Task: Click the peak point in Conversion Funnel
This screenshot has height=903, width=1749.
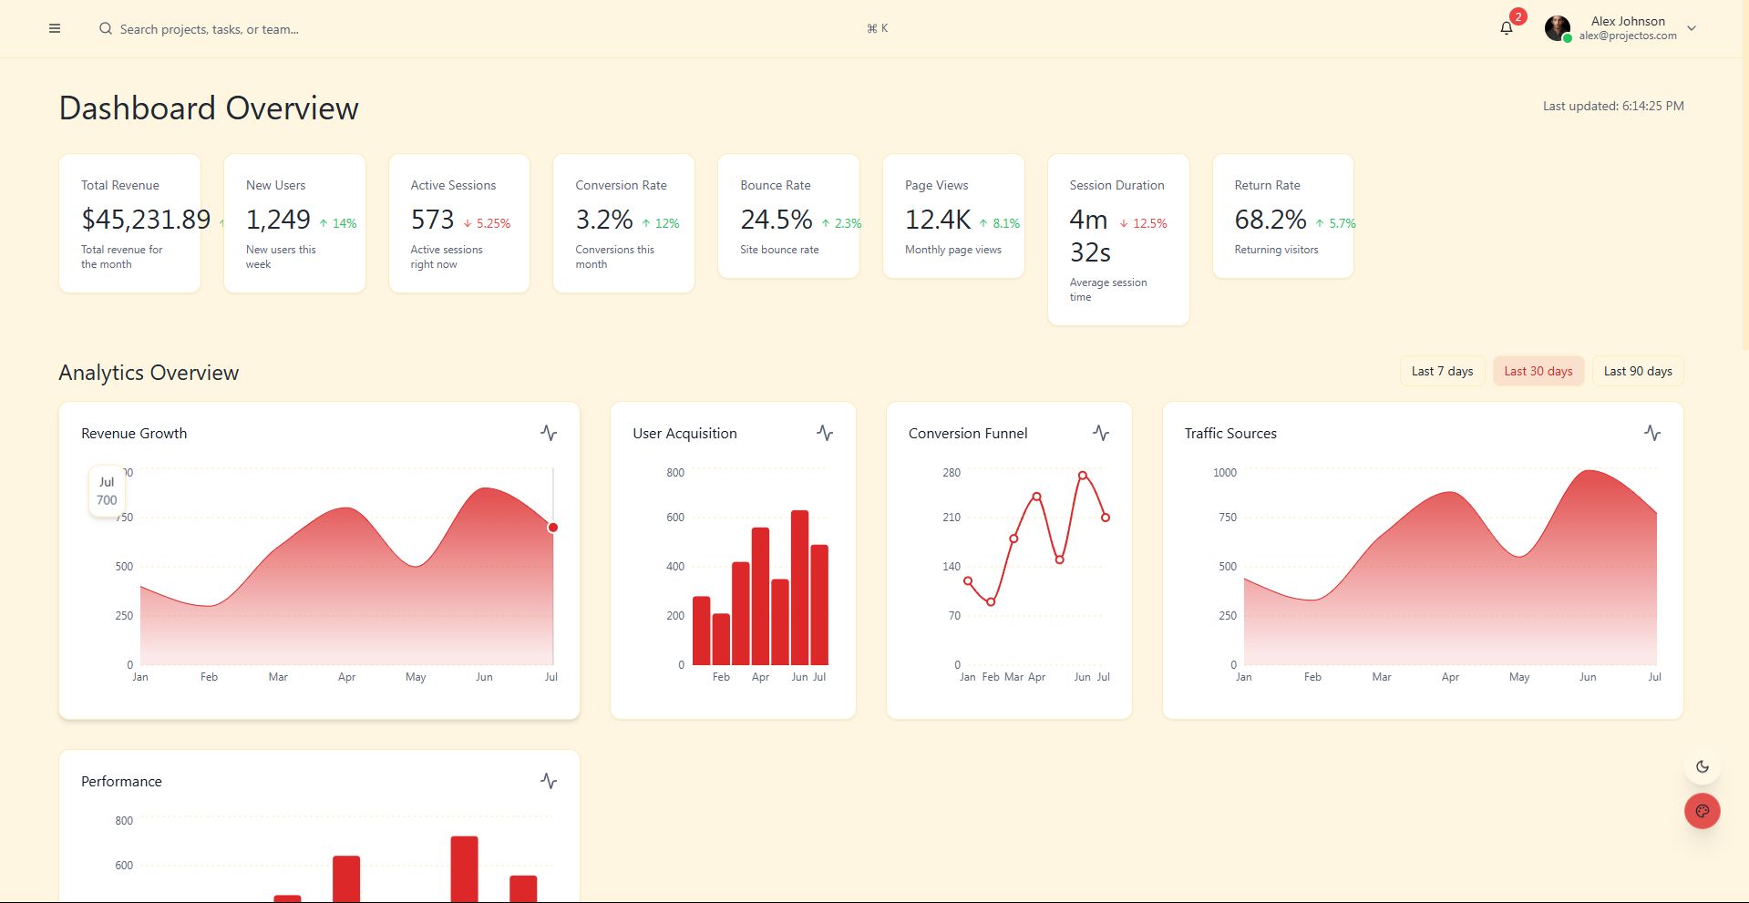Action: [x=1082, y=476]
